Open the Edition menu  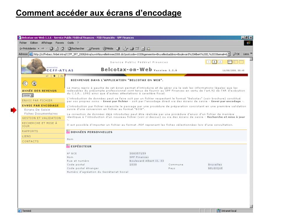[x=34, y=43]
